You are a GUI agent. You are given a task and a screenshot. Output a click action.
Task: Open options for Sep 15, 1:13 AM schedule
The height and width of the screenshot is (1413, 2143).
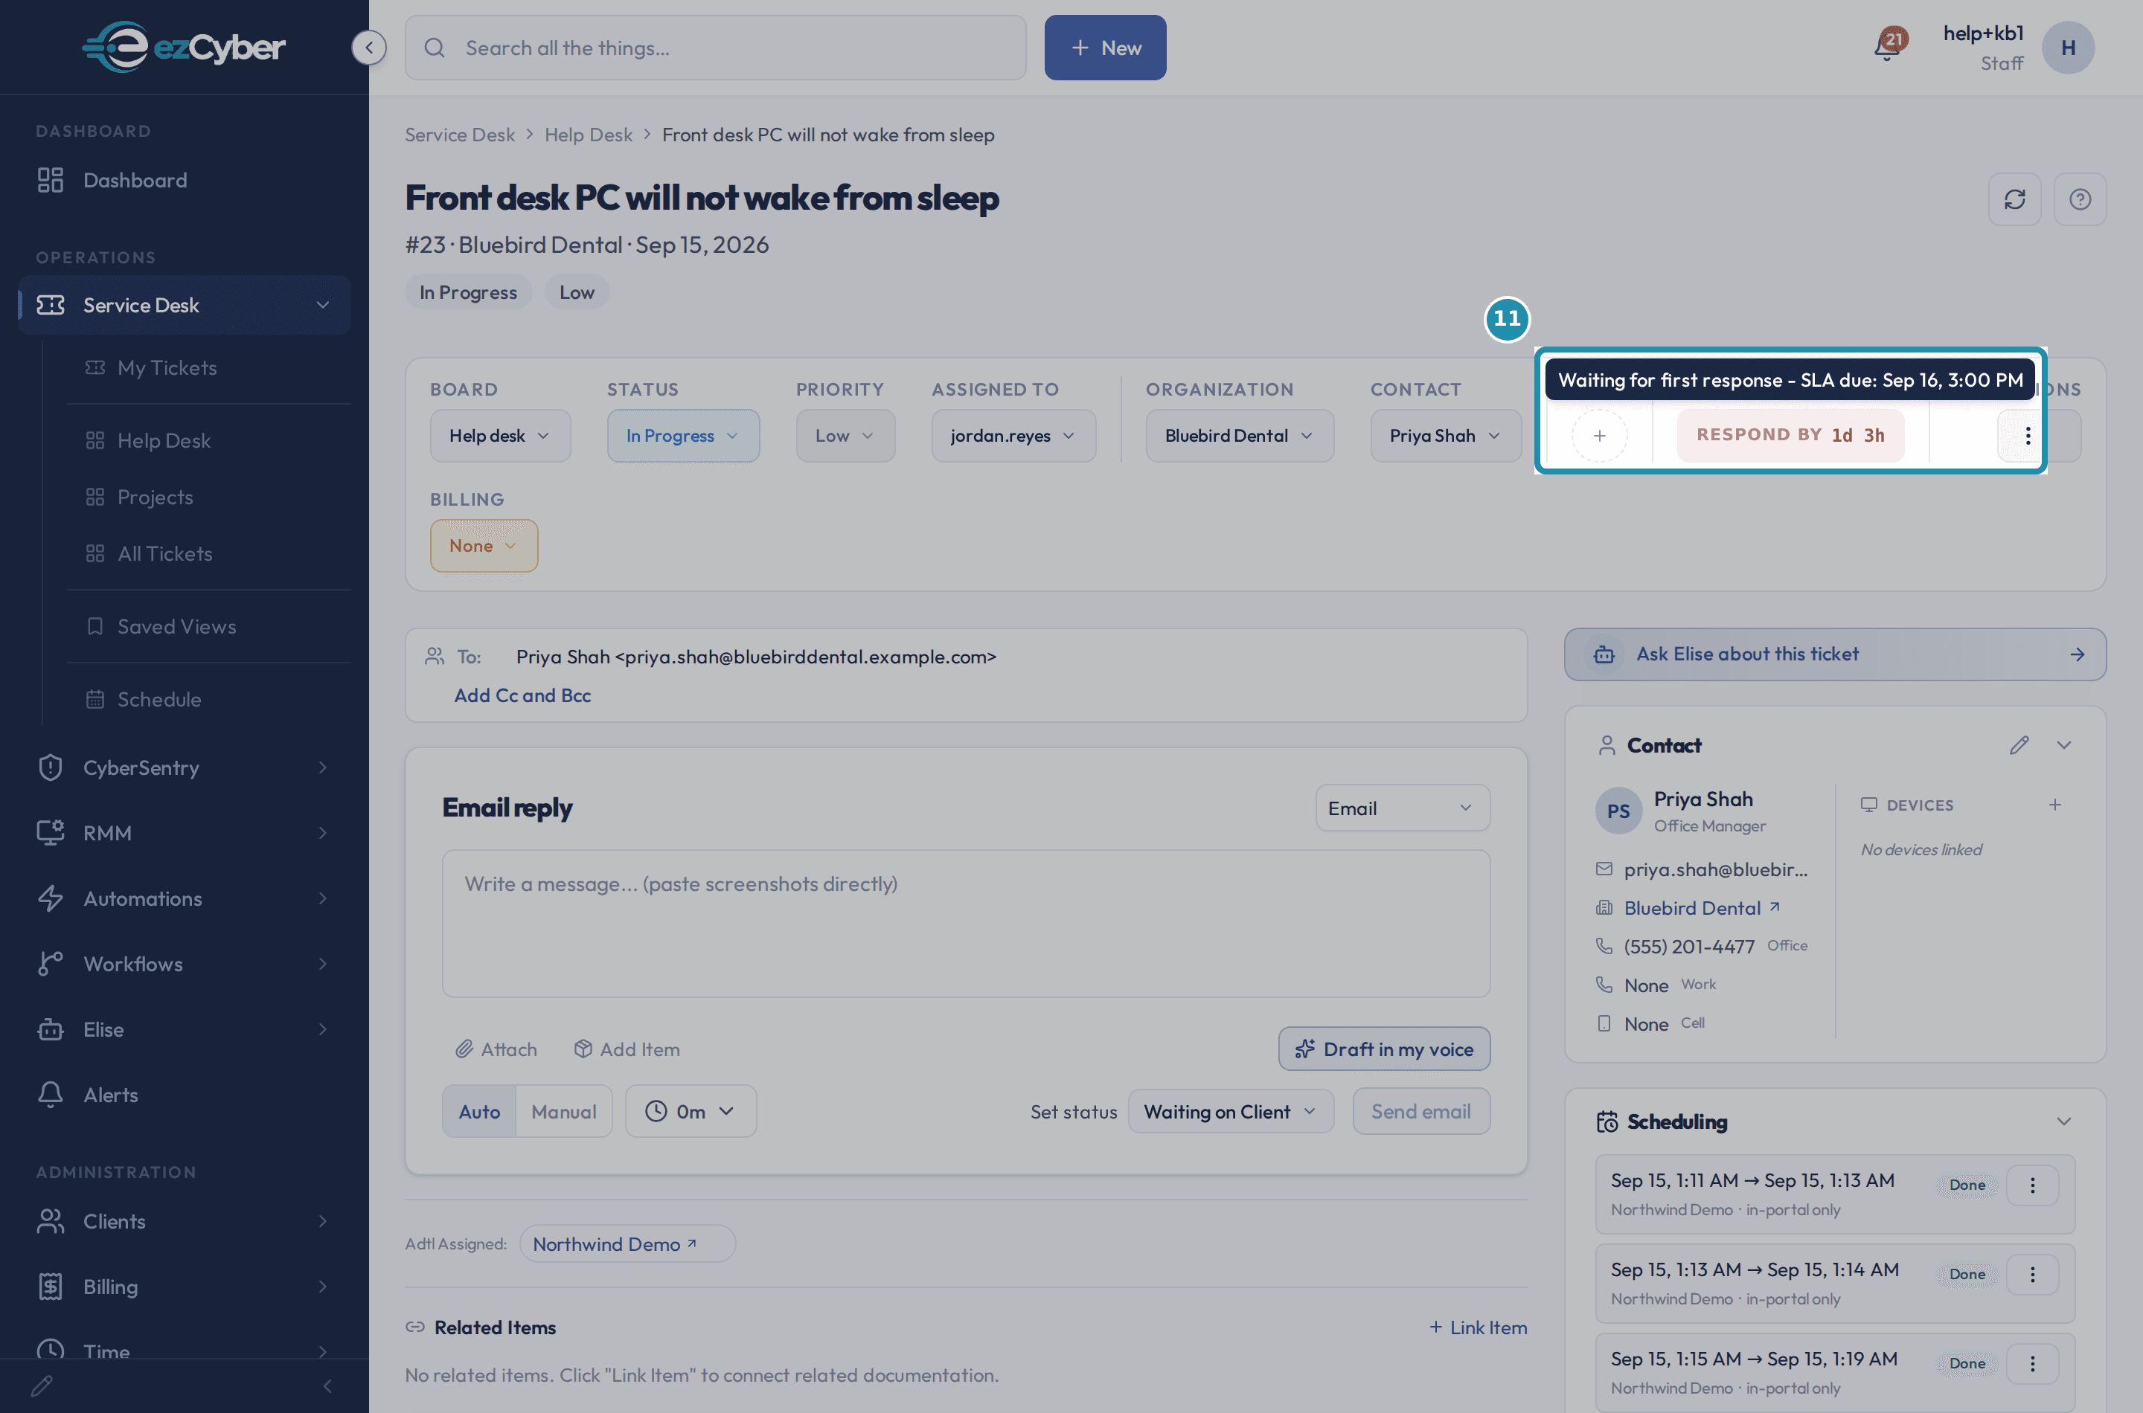point(2032,1274)
